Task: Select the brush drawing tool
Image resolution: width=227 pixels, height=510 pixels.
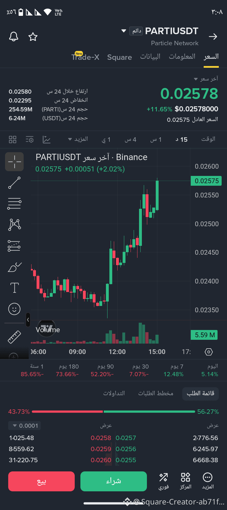Action: [15, 267]
